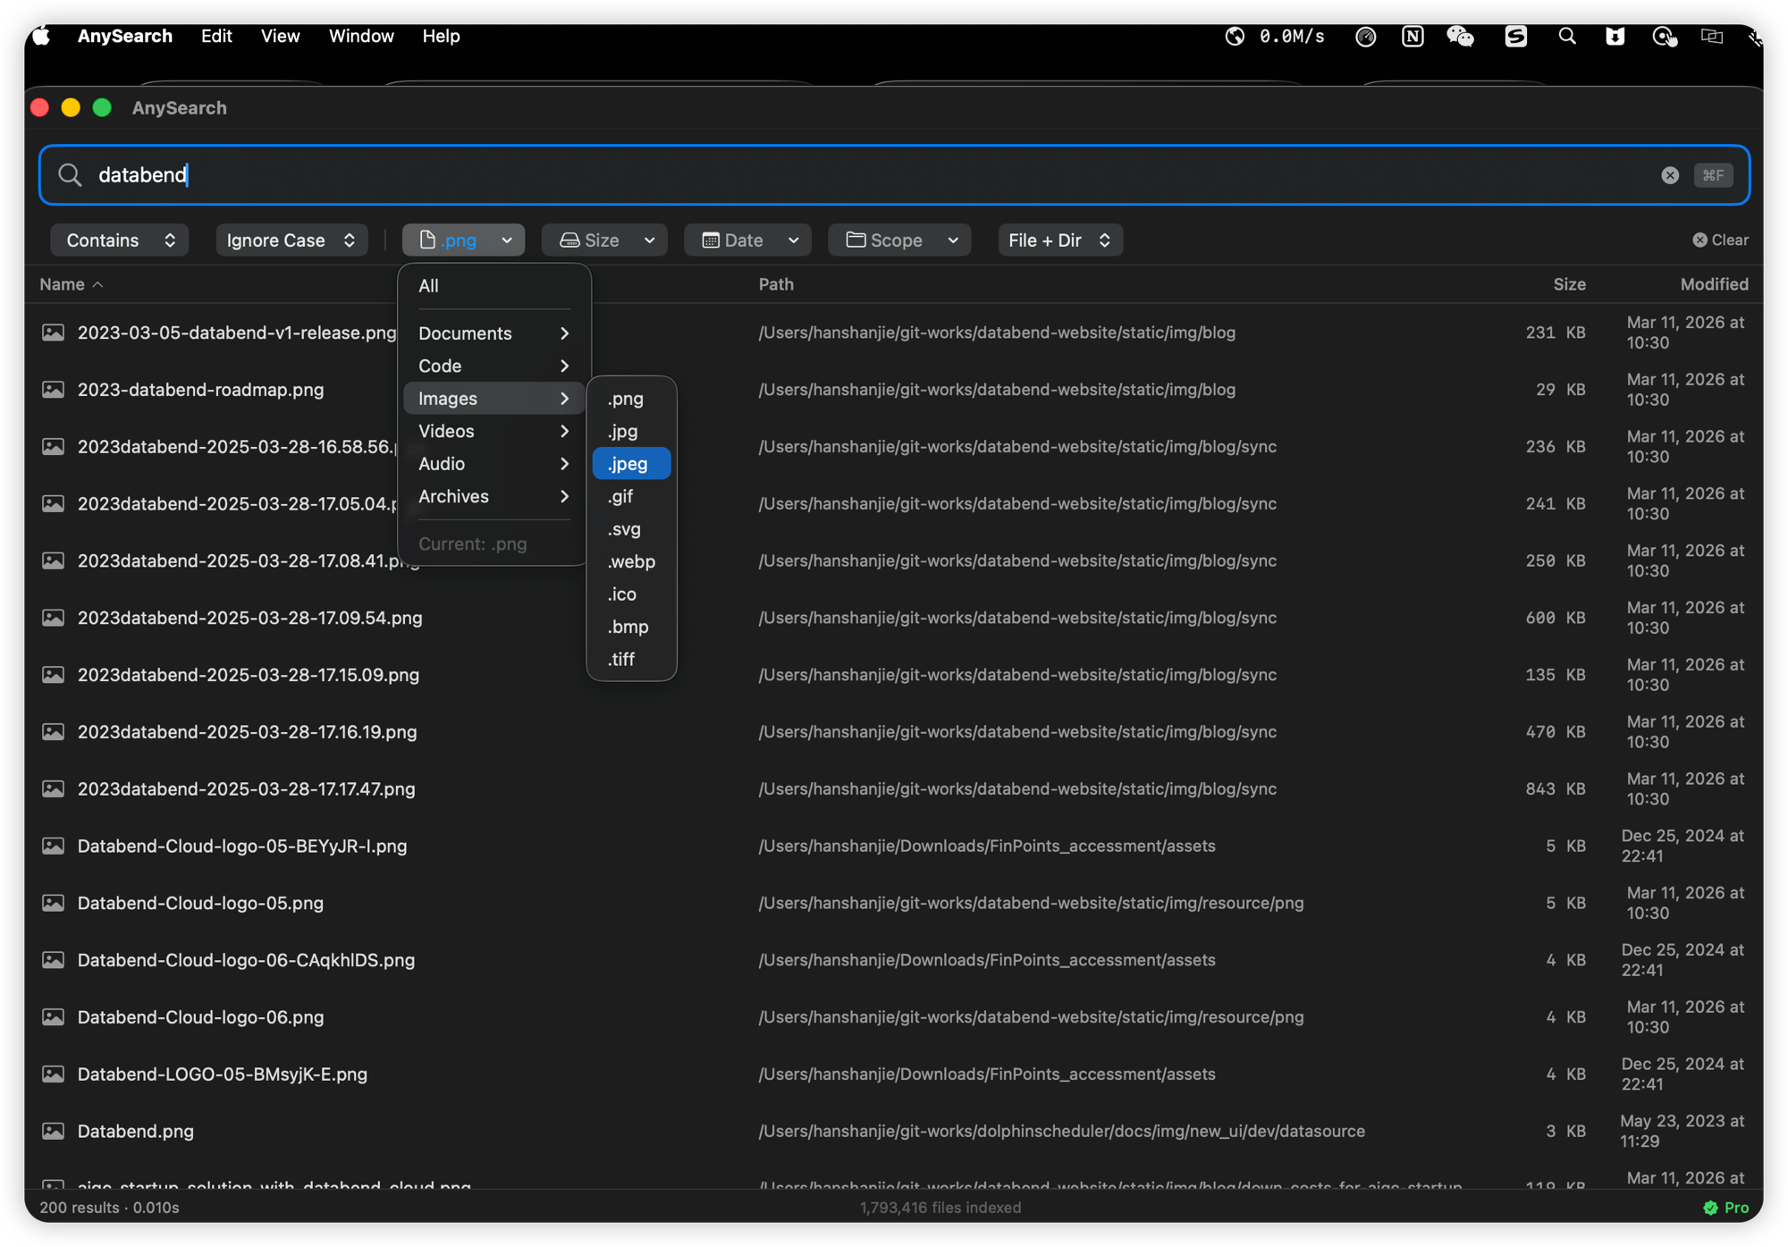The width and height of the screenshot is (1788, 1247).
Task: Expand the Scope filter dropdown
Action: click(x=899, y=240)
